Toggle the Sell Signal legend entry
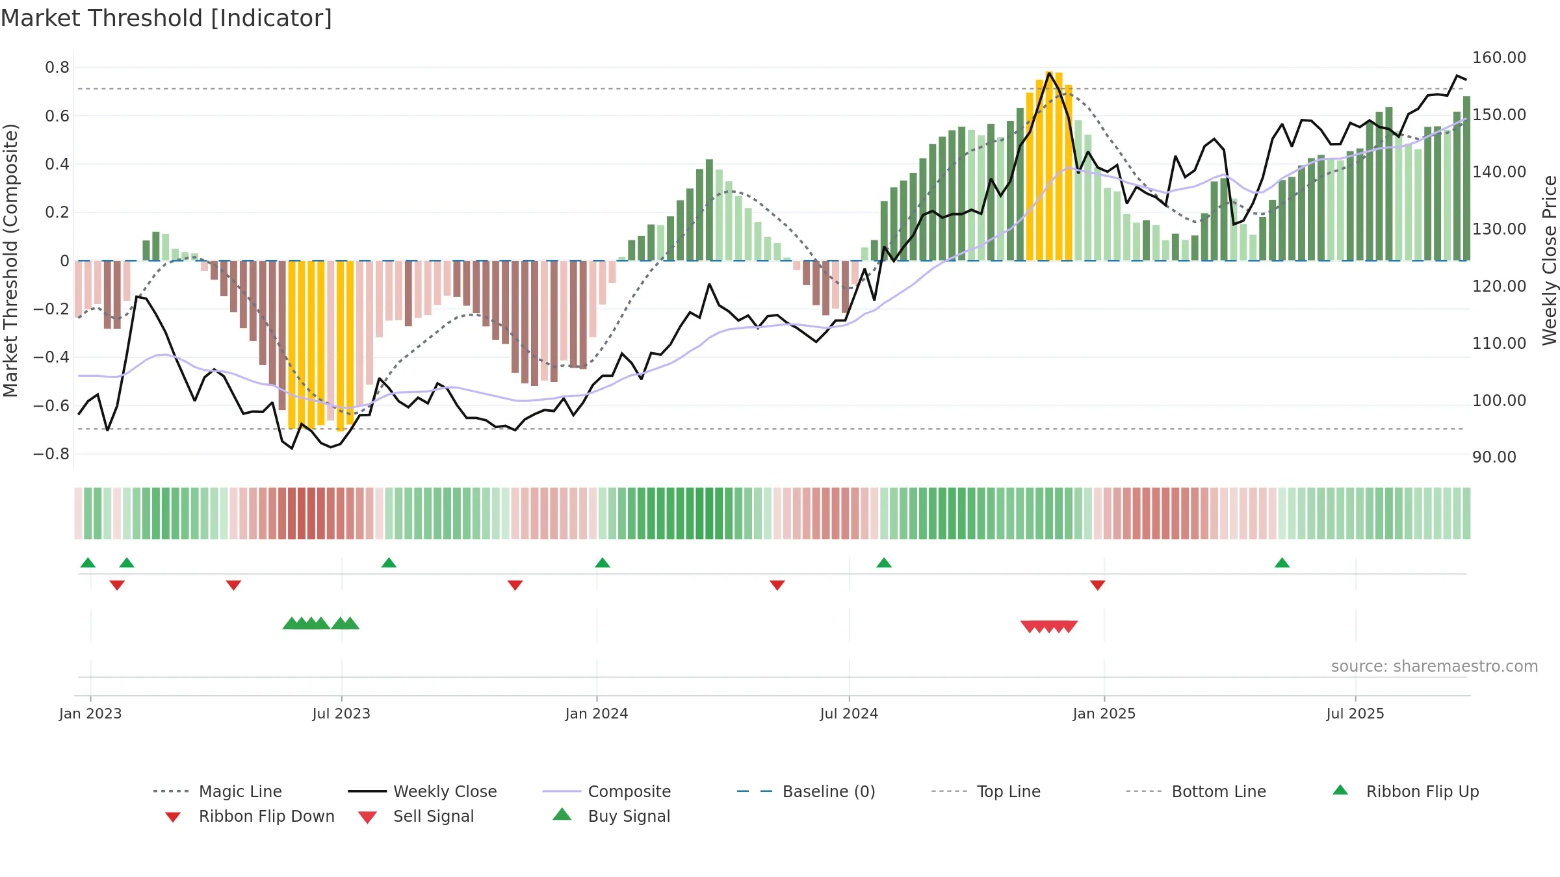This screenshot has height=877, width=1560. [x=416, y=816]
